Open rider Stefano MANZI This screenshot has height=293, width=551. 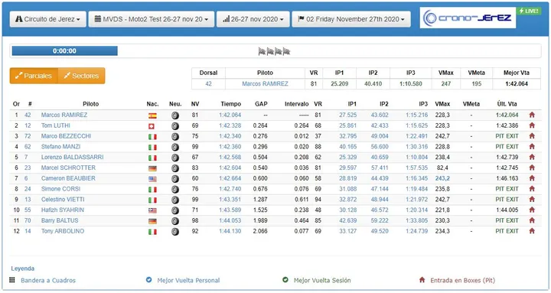[x=60, y=147]
